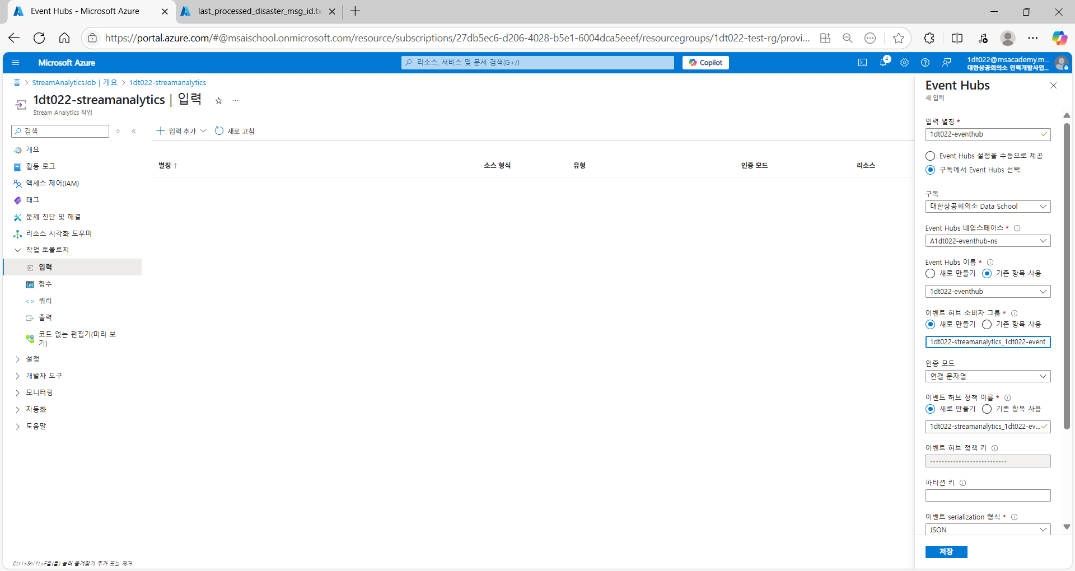Viewport: 1075px width, 571px height.
Task: Show info tooltip for 이벤트 허브 소비자 그룹
Action: (1015, 313)
